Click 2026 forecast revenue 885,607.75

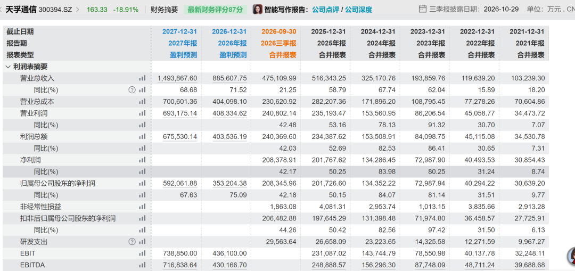click(x=229, y=78)
